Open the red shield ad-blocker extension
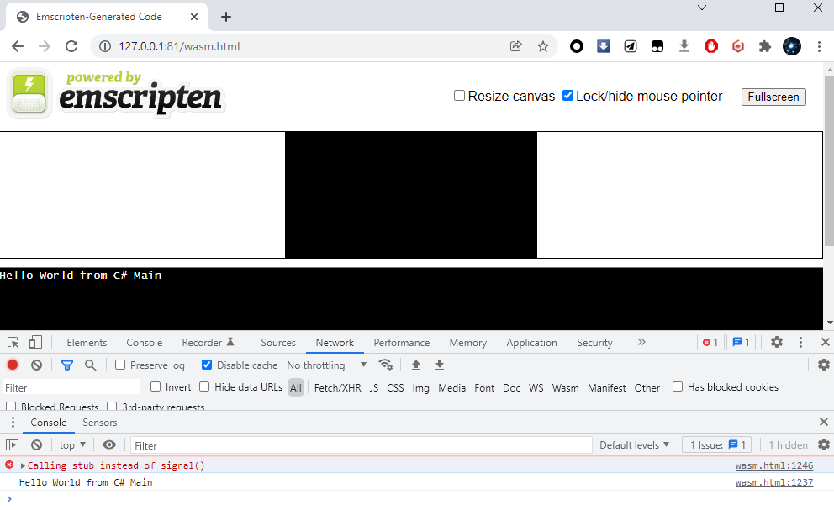 coord(711,46)
